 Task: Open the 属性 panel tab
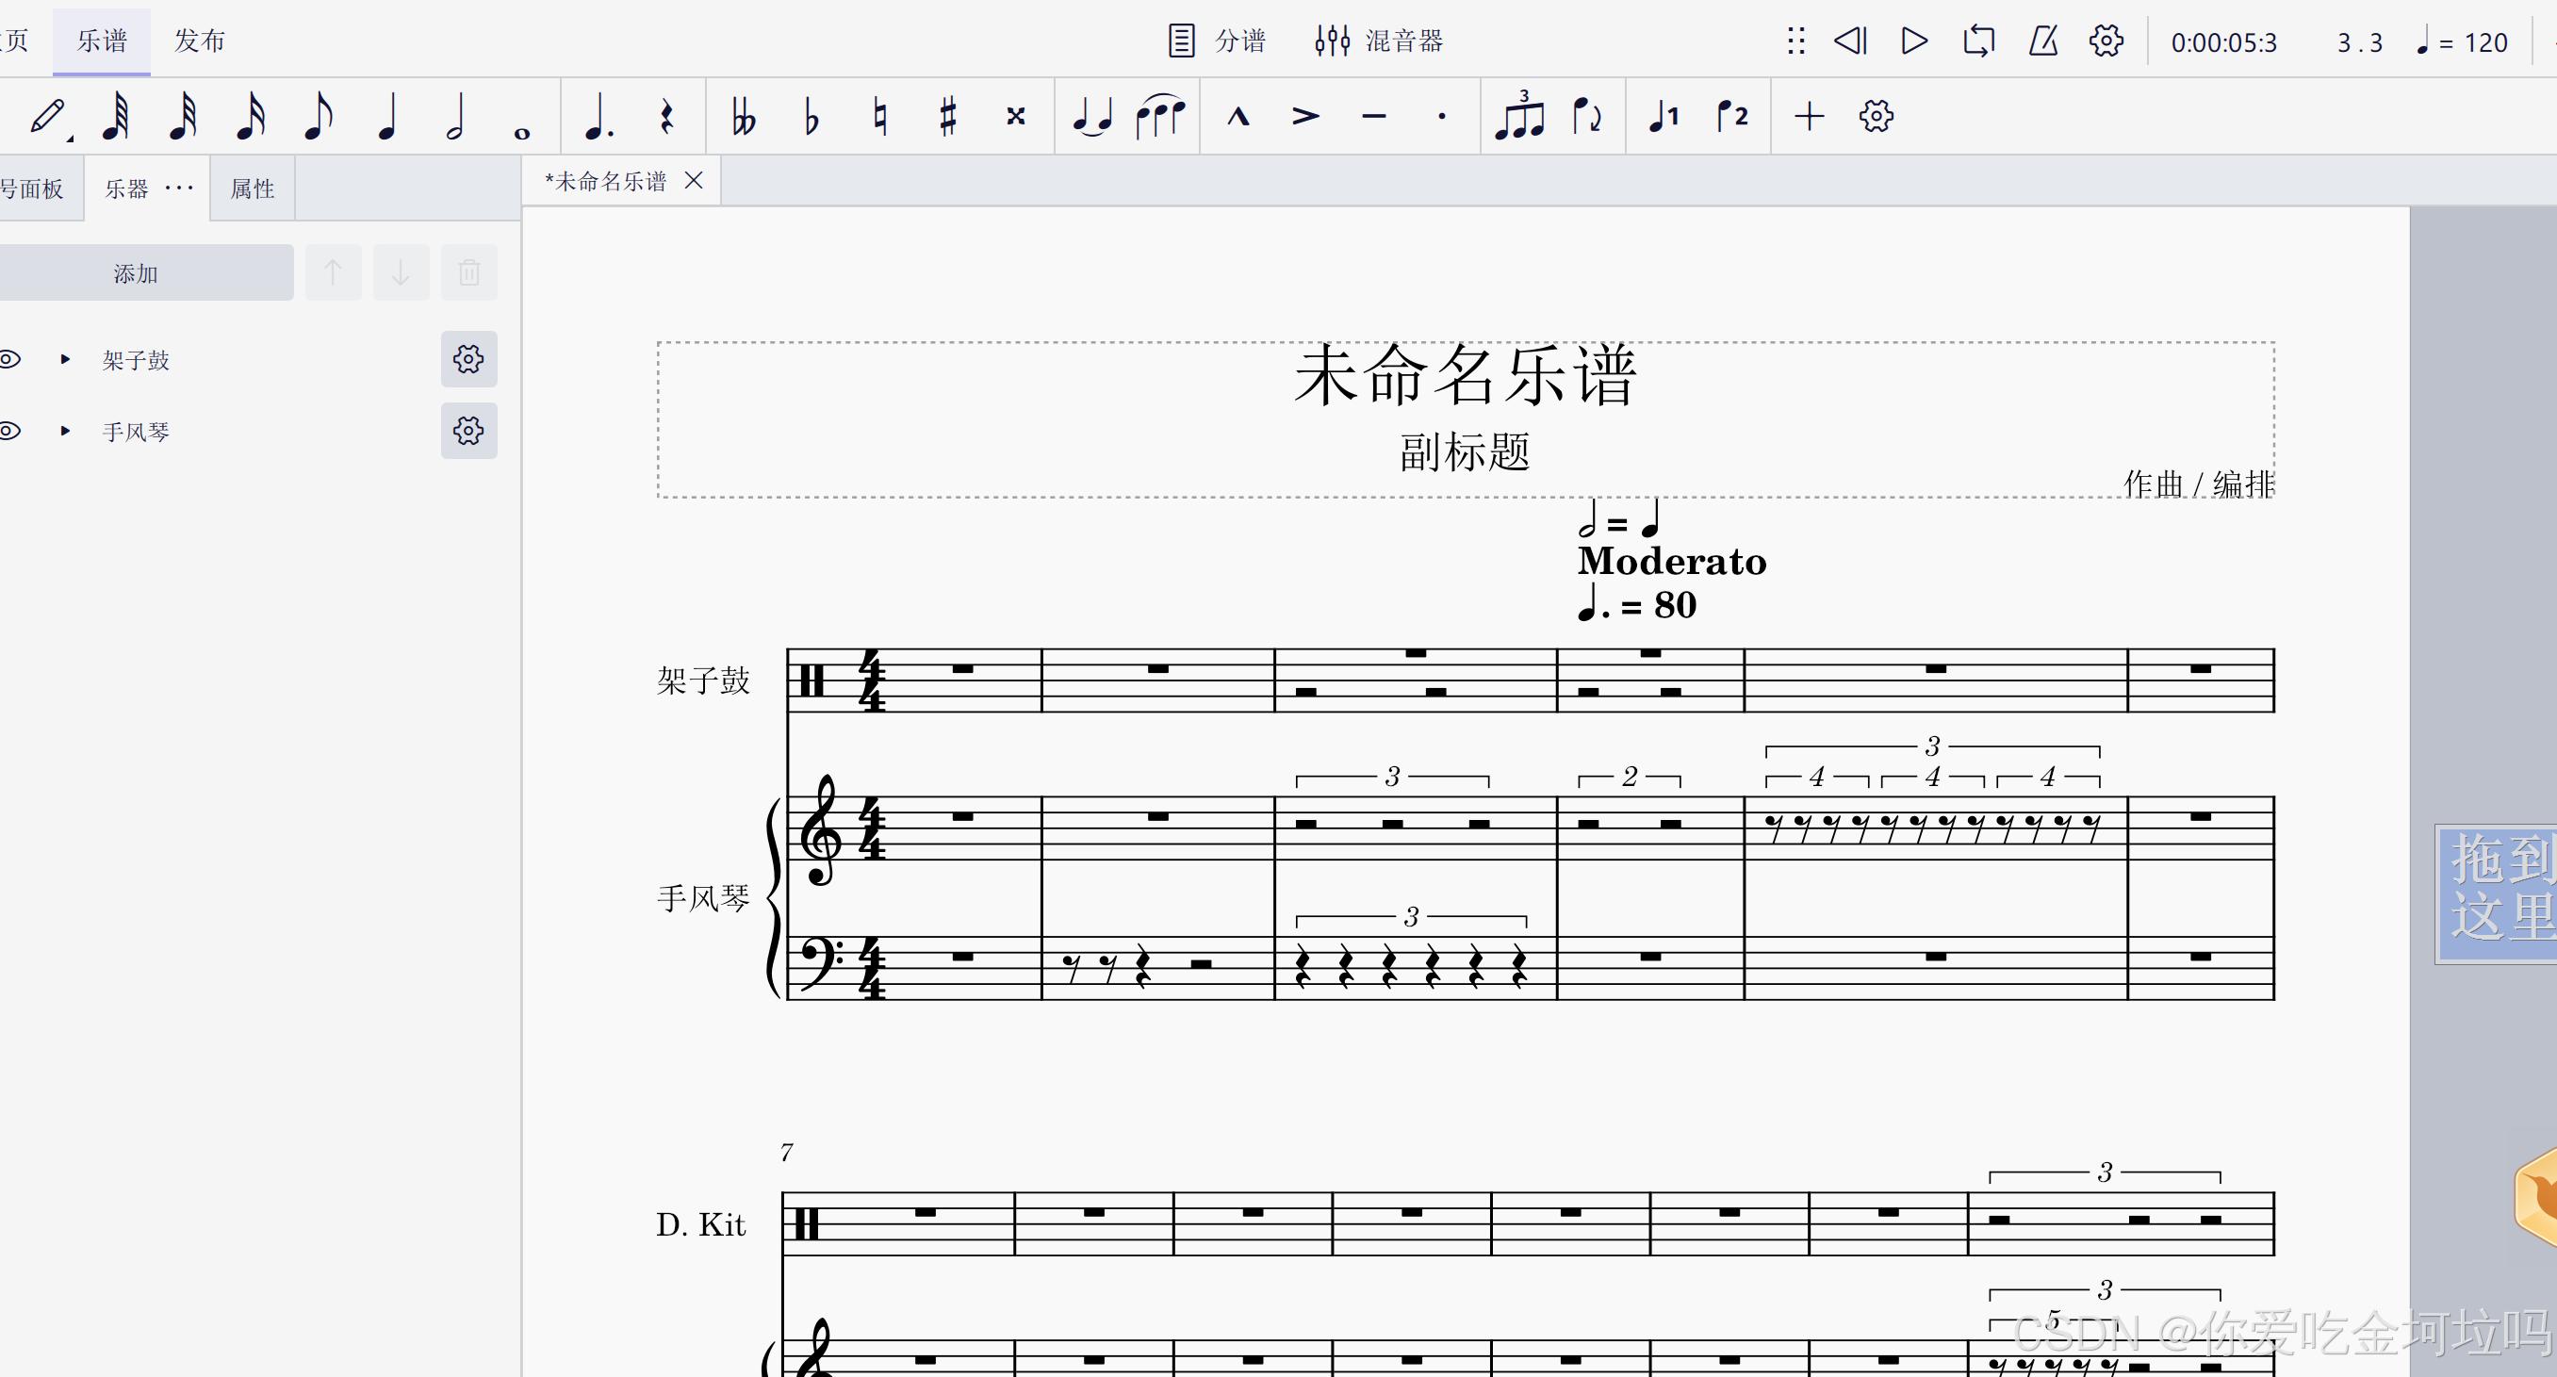tap(253, 189)
